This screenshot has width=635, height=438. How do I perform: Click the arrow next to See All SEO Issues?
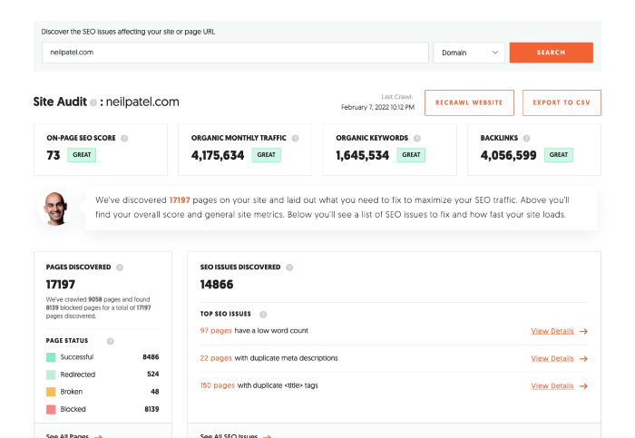pyautogui.click(x=268, y=436)
